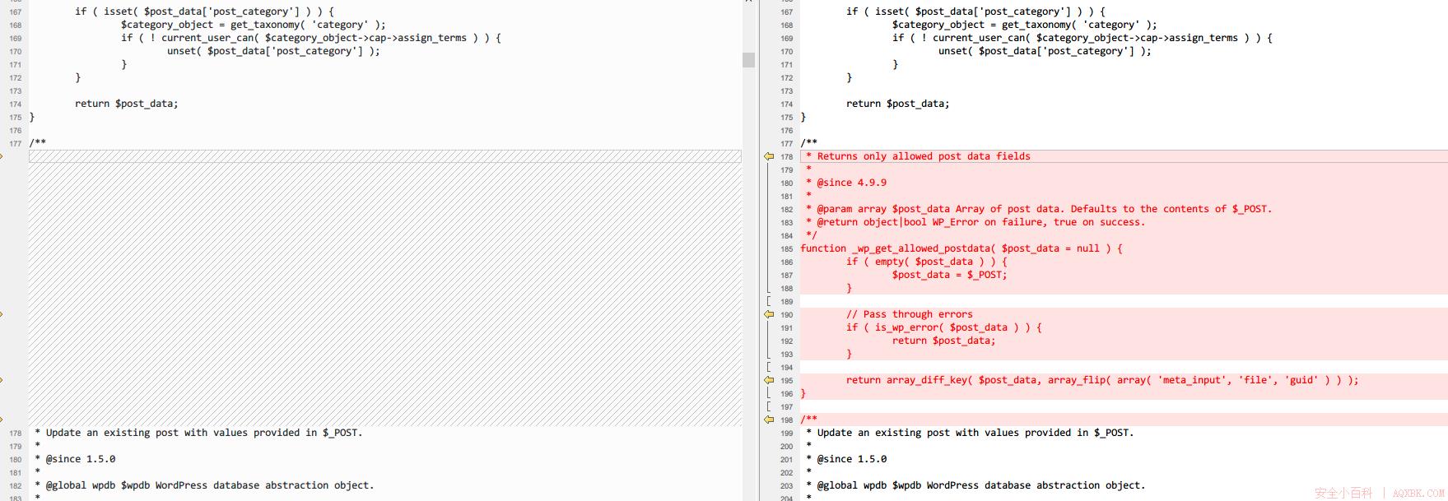Click the yellow merge arrow at line 195
This screenshot has width=1448, height=501.
[769, 380]
